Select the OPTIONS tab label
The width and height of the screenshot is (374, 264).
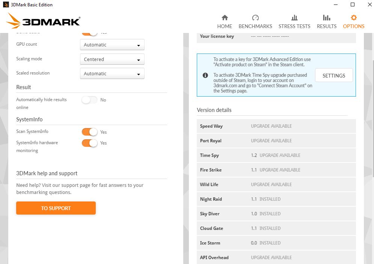coord(353,26)
